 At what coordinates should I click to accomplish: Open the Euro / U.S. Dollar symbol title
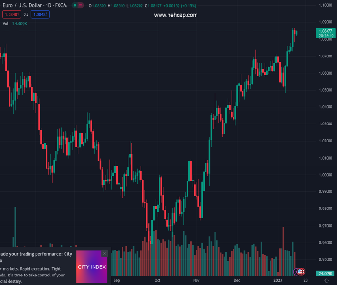34,6
